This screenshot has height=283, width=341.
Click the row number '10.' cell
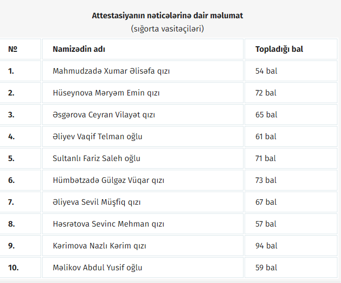click(x=20, y=268)
